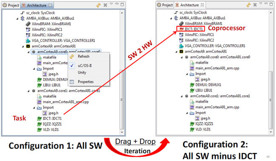Click the delete X icon in right panel toolbar
Screen dimensions: 276x161
click(x=255, y=5)
